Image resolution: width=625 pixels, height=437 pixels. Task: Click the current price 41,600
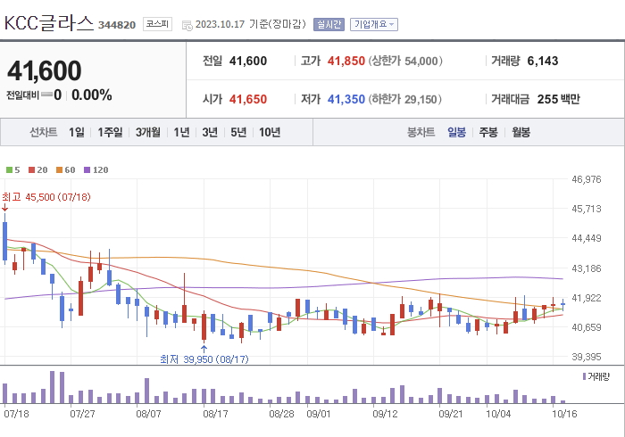coord(45,70)
